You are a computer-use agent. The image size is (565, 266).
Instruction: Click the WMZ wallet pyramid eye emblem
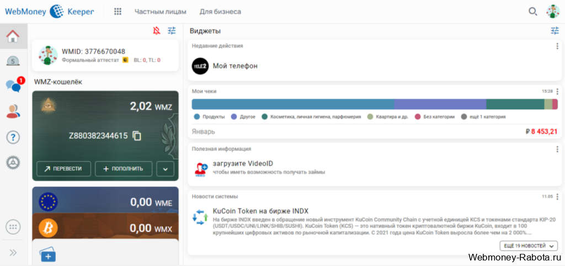49,105
